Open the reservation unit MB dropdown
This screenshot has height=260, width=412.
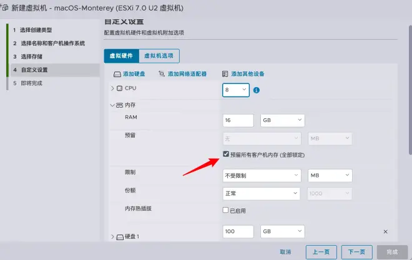pyautogui.click(x=330, y=139)
